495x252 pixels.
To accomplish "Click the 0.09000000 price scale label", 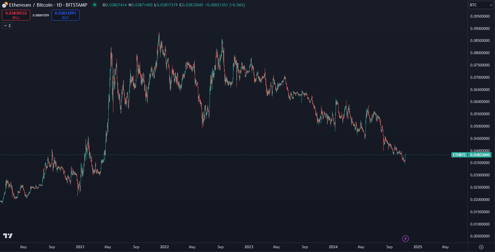I will click(x=480, y=28).
